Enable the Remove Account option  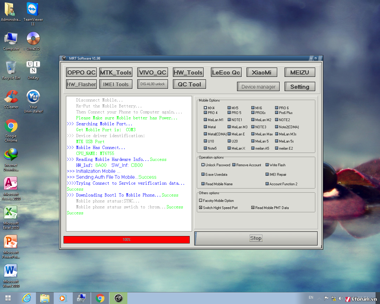point(234,165)
